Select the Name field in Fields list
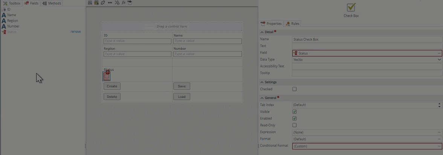This screenshot has width=443, height=155. pos(11,15)
